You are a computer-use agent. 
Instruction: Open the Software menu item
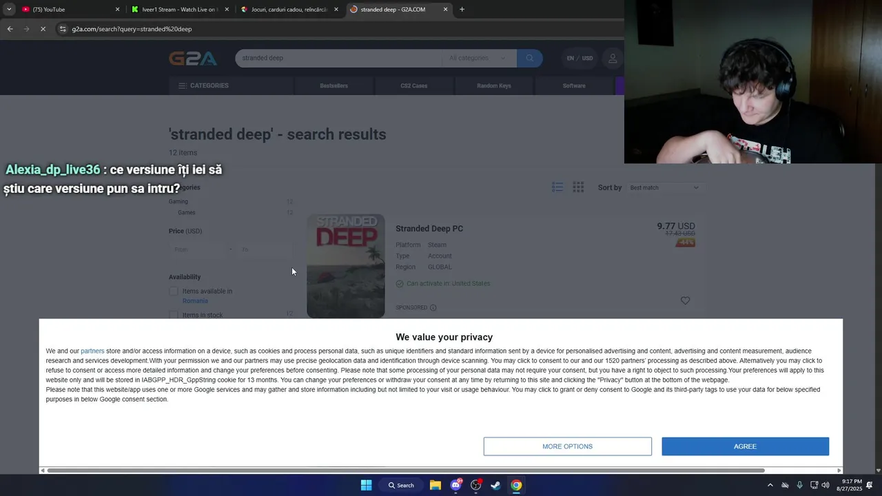click(x=574, y=85)
